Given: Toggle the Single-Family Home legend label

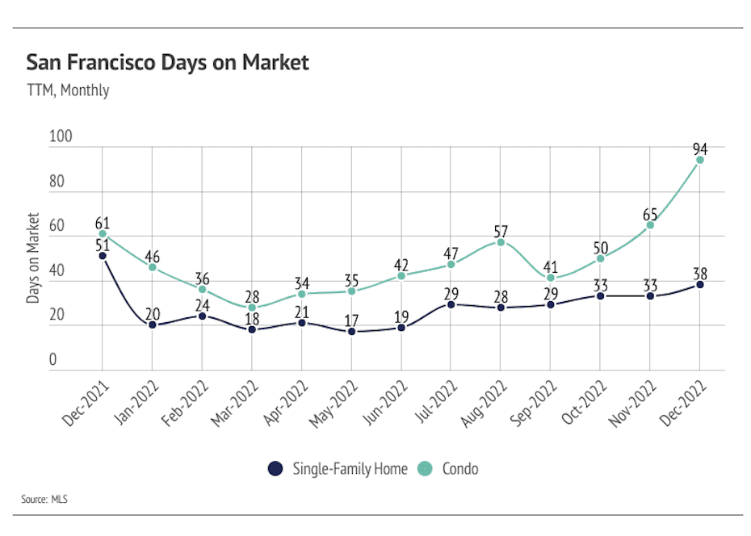Looking at the screenshot, I should pos(350,468).
